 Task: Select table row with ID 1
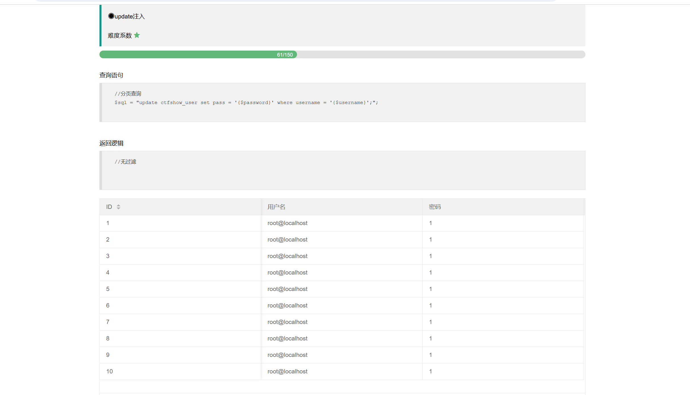108,223
